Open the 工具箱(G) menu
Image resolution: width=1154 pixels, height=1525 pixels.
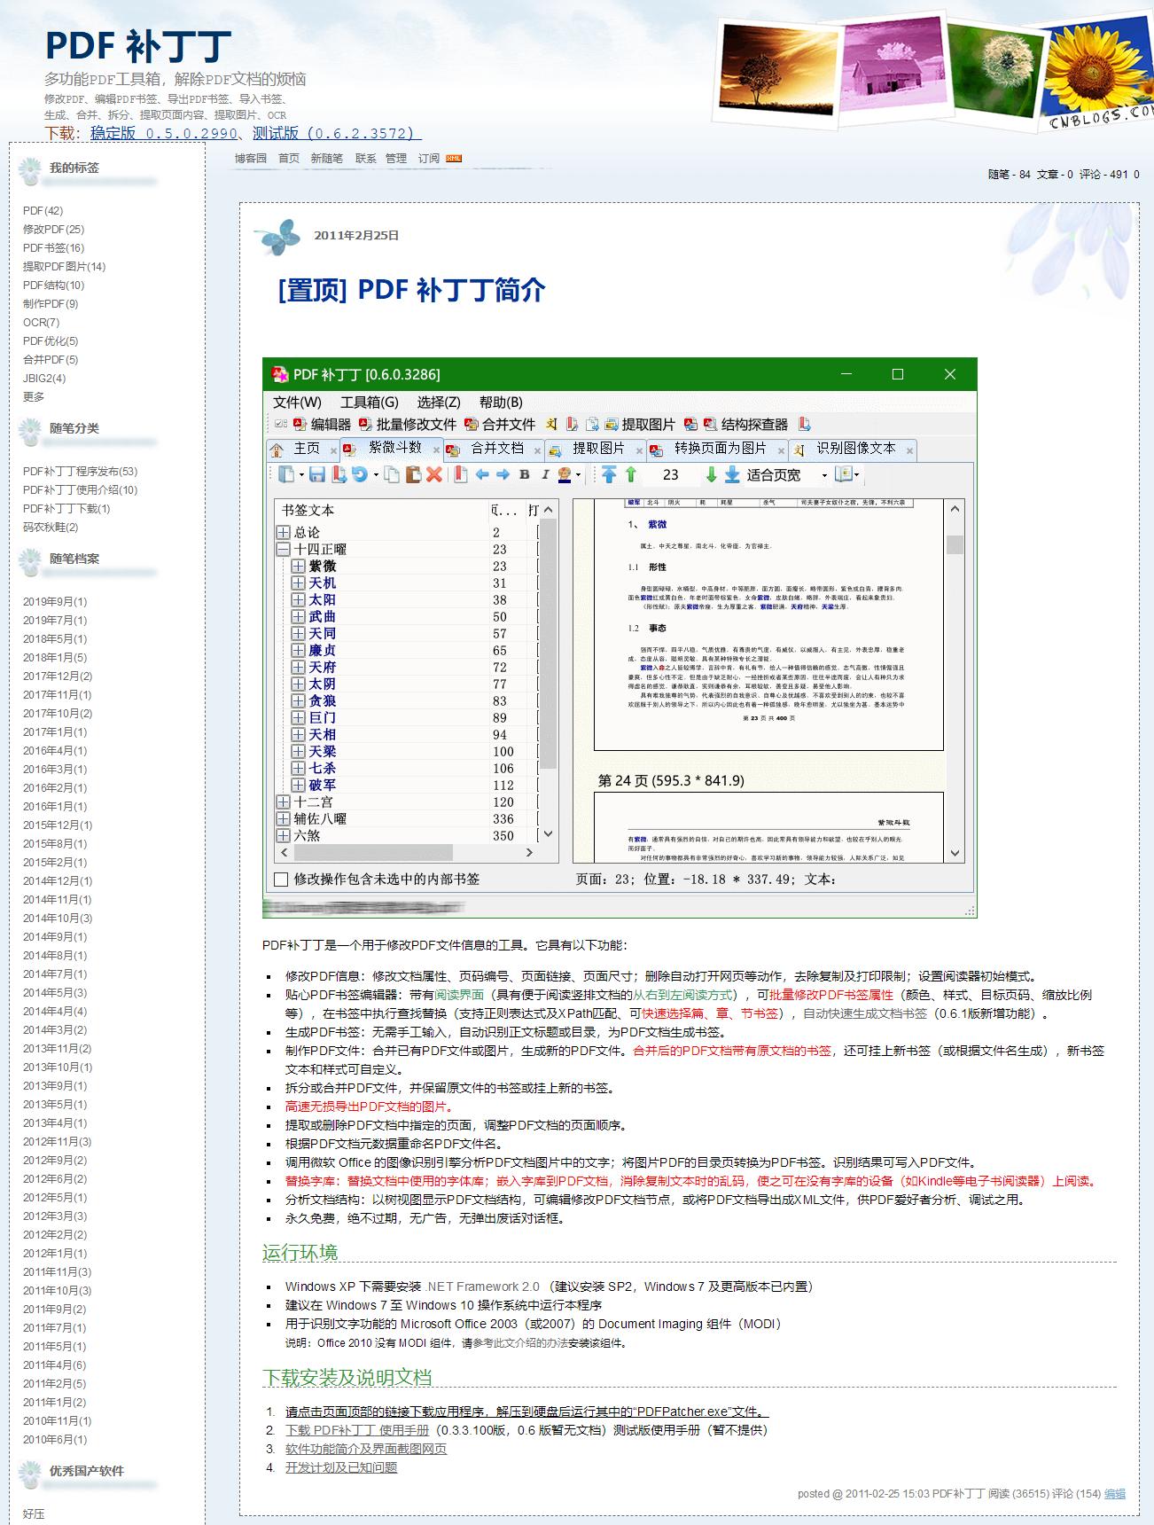pos(370,403)
